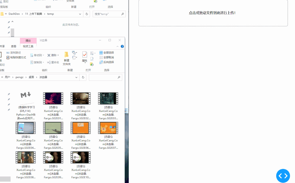
Task: Click Copy path in the 冰血暴 window
Action: pyautogui.click(x=14, y=53)
